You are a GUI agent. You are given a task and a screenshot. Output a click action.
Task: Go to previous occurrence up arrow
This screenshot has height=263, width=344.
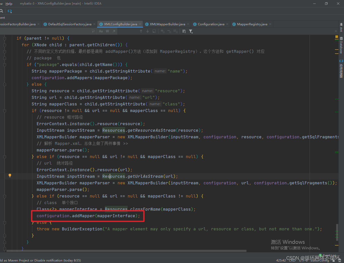(x=141, y=31)
